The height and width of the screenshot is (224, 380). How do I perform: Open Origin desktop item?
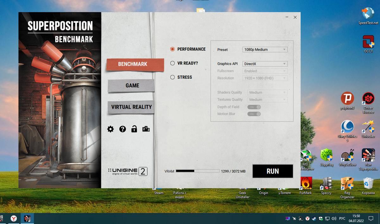pyautogui.click(x=263, y=193)
